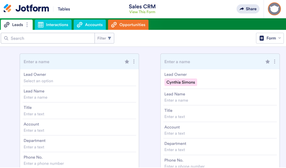Open the user avatar profile menu

coord(274,9)
